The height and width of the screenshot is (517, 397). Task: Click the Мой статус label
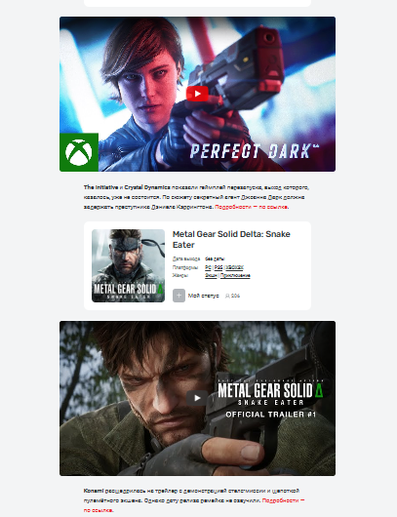[203, 296]
